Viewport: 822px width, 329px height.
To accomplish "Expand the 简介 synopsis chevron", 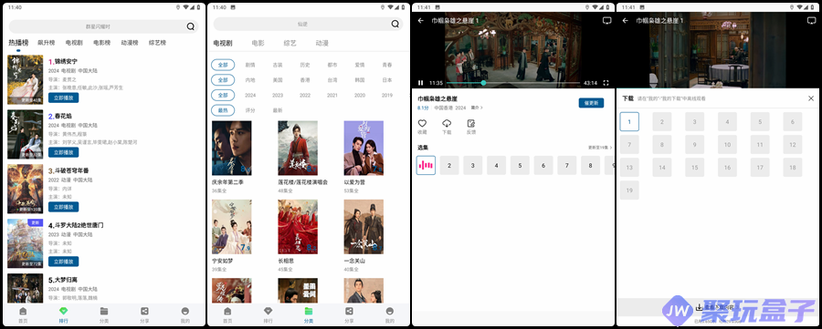I will (x=477, y=108).
